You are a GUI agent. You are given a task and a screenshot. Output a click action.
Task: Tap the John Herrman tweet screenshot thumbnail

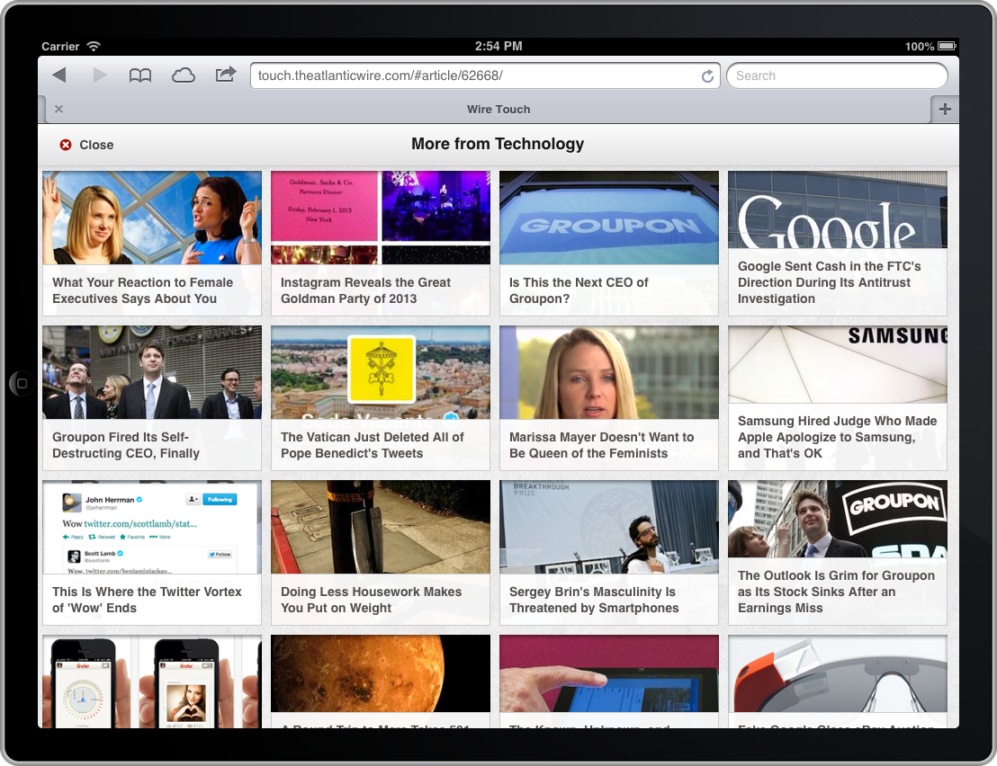(x=152, y=527)
